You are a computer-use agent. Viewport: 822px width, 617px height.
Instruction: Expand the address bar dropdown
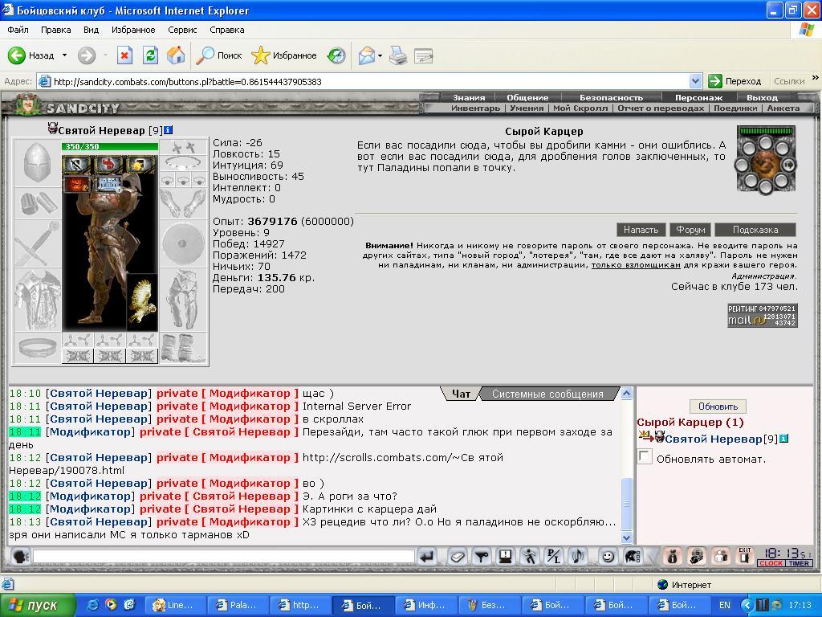(695, 81)
